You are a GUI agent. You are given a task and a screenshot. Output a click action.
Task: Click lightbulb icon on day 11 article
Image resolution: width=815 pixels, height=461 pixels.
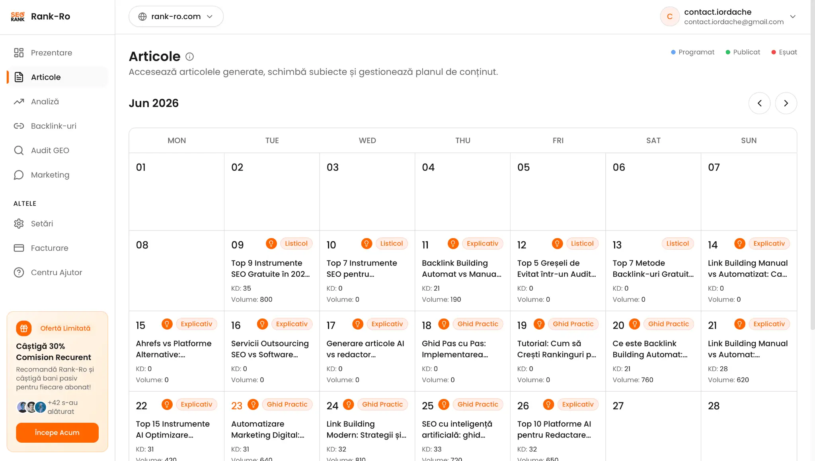point(453,244)
